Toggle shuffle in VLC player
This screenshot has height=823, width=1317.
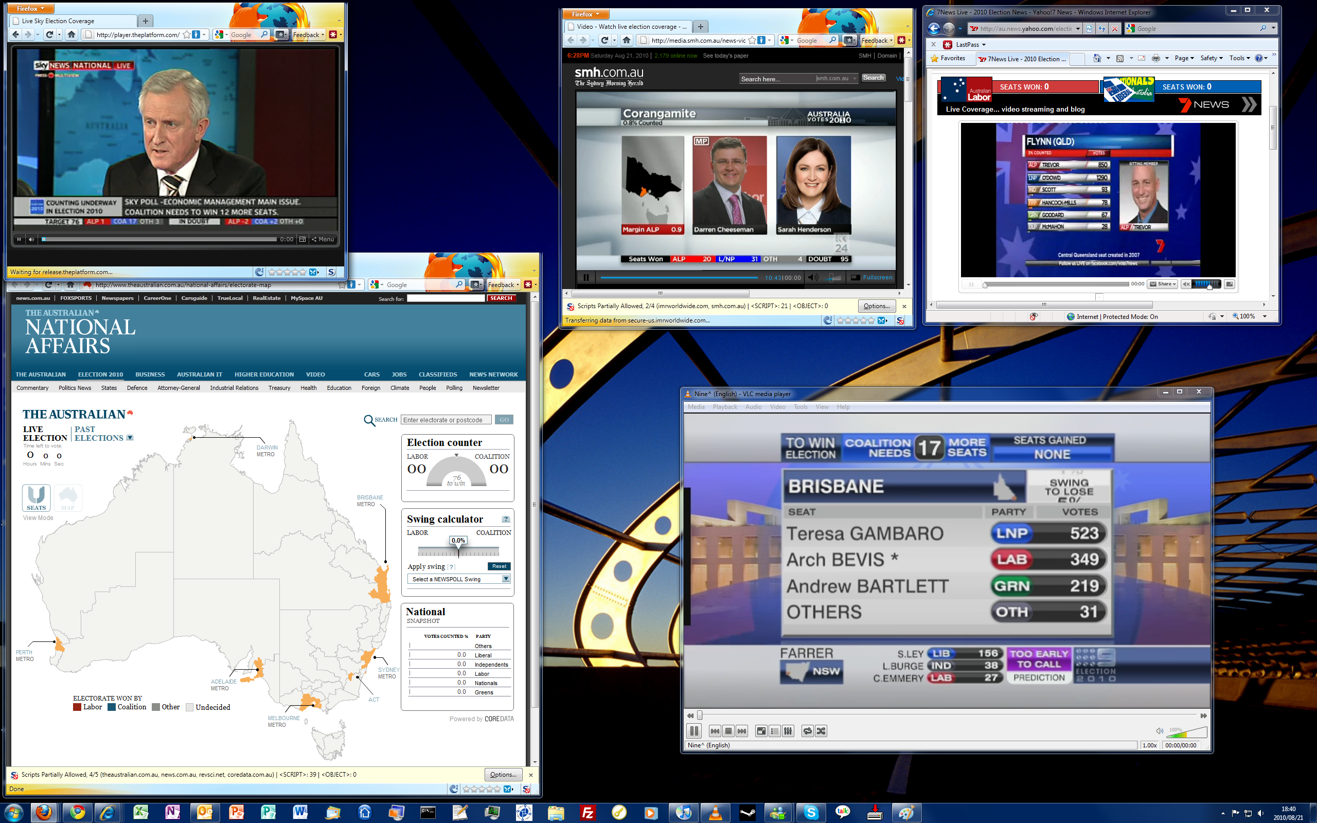(821, 731)
